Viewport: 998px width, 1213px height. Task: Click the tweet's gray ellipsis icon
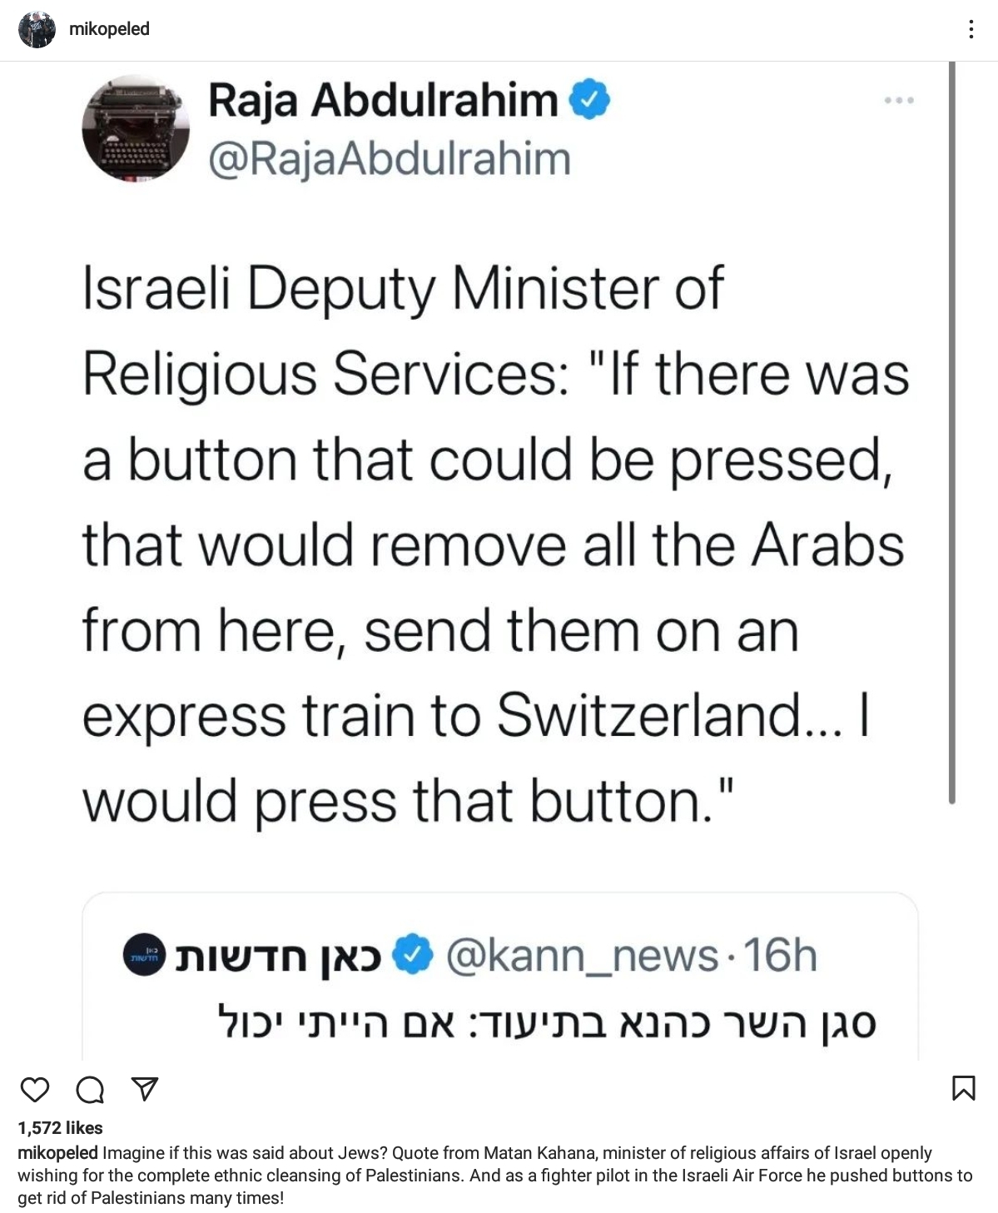(x=899, y=101)
